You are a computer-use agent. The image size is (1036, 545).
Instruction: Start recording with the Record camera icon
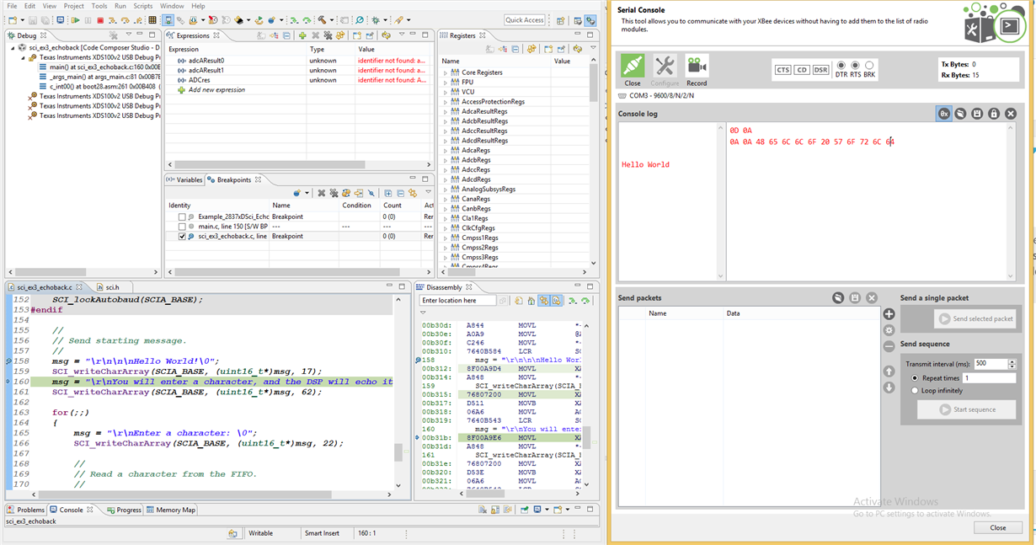click(x=696, y=66)
